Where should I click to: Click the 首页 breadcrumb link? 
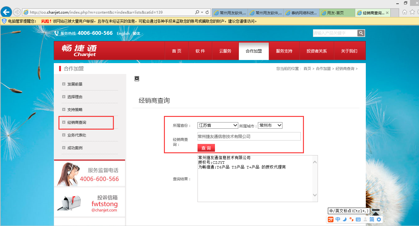point(307,69)
